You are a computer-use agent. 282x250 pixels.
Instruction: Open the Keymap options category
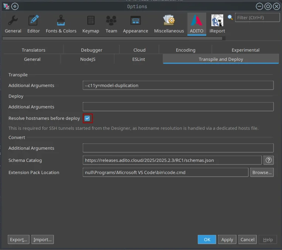tap(91, 24)
